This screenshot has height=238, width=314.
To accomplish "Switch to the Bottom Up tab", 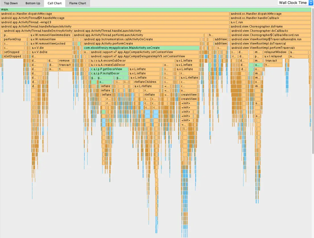I will click(x=32, y=3).
